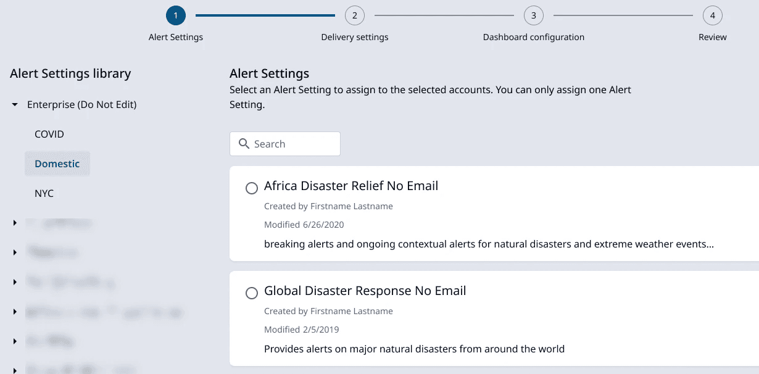Click the Dashboard configuration step label
The height and width of the screenshot is (374, 759).
(534, 37)
